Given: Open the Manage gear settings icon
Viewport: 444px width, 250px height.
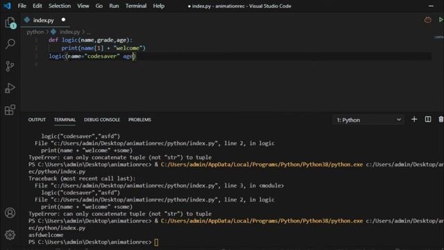Looking at the screenshot, I should coord(10,235).
